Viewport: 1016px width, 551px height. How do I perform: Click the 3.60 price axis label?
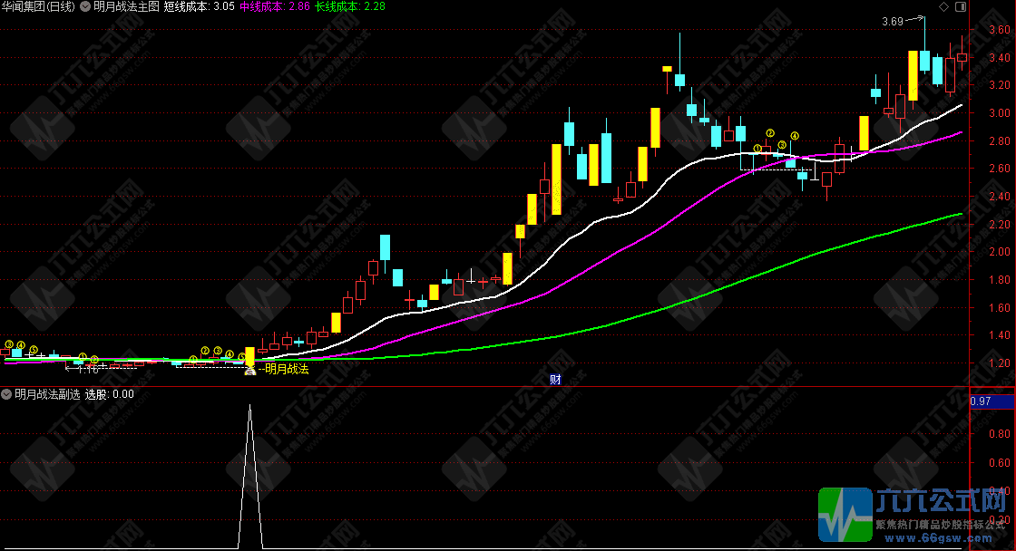[999, 30]
